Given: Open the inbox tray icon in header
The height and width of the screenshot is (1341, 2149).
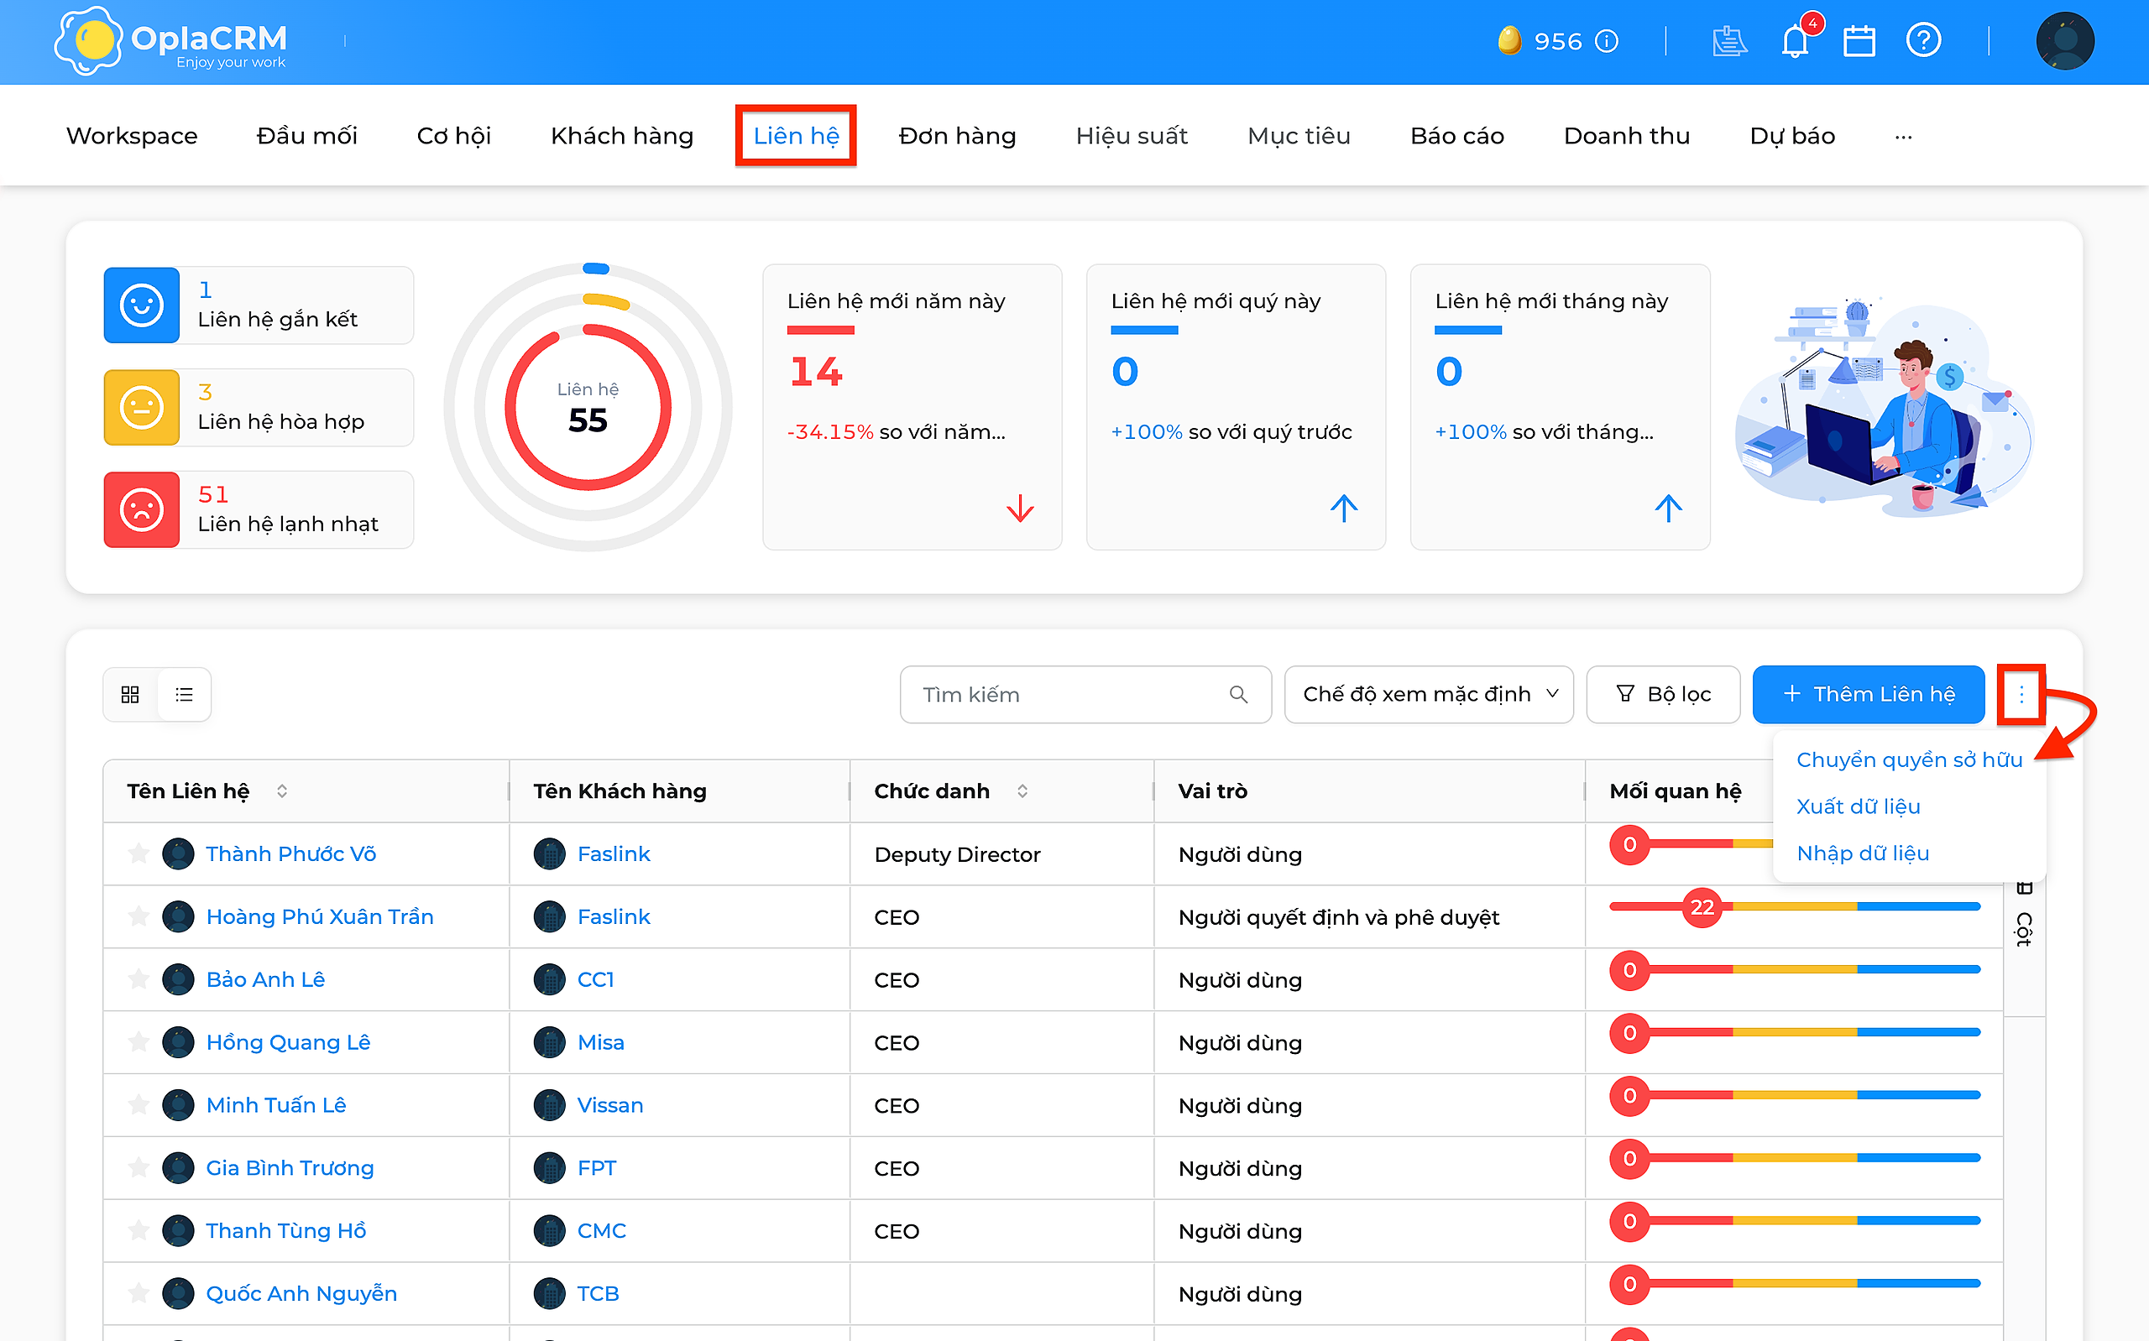Looking at the screenshot, I should coord(1728,41).
